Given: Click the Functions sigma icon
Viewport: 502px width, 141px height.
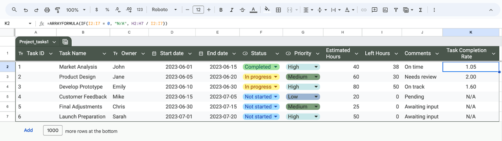Looking at the screenshot, I should coord(420,10).
